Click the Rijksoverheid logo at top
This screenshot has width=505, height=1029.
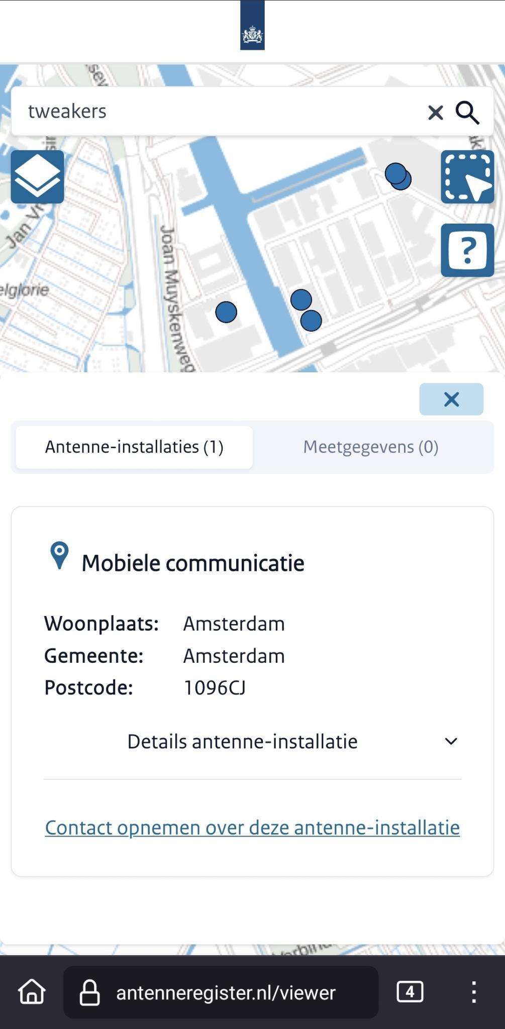click(252, 26)
